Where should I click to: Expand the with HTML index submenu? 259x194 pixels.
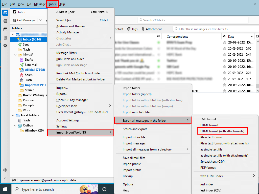point(225,176)
